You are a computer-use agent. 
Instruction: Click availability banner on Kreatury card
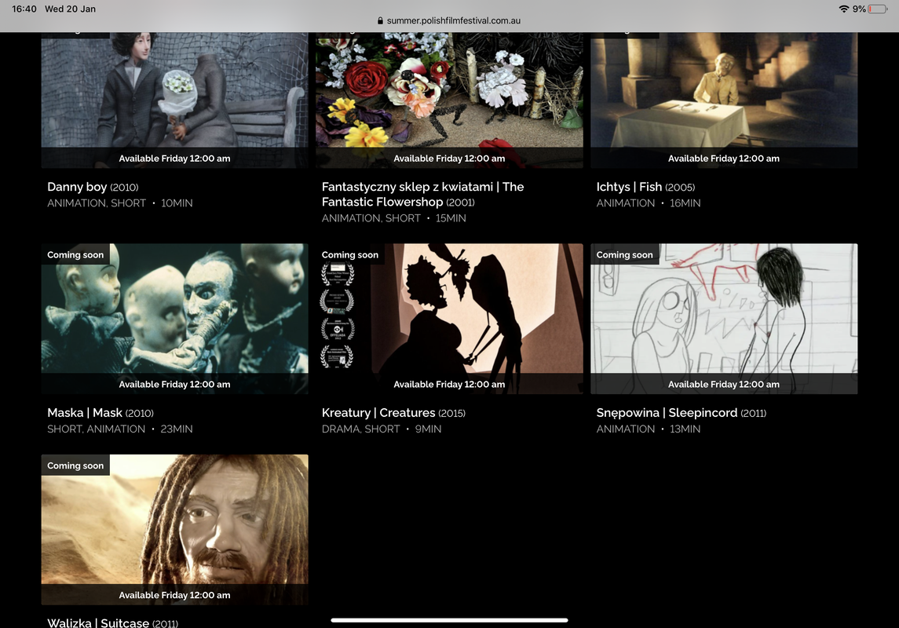coord(449,384)
